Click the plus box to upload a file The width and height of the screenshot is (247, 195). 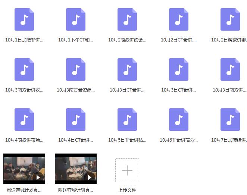127,170
